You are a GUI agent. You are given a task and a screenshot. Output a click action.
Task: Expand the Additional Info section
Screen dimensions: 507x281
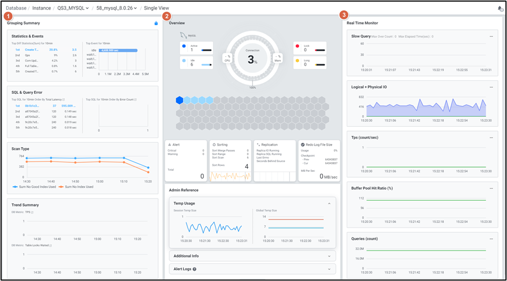click(x=329, y=256)
